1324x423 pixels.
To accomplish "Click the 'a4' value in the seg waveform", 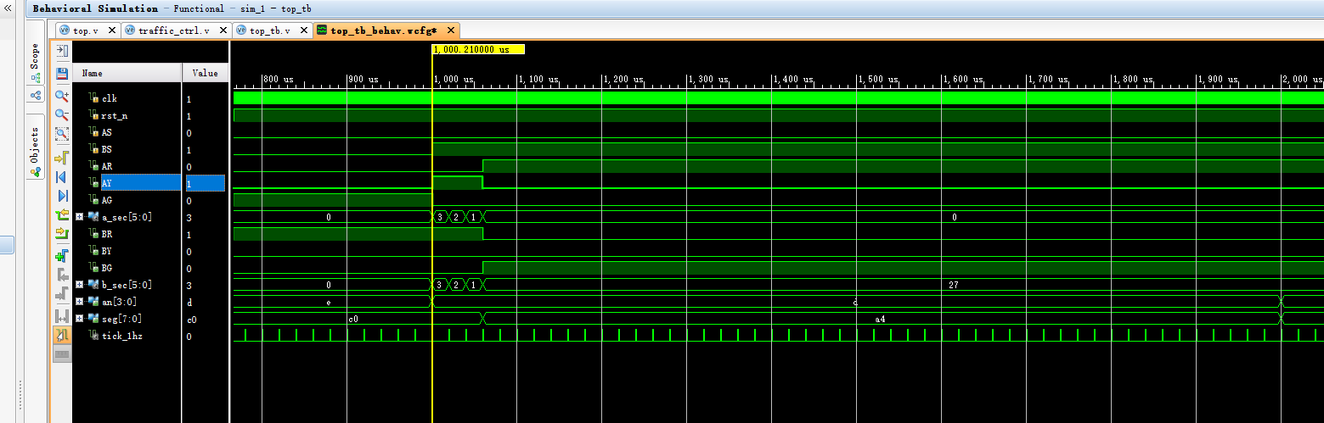I will [x=881, y=319].
